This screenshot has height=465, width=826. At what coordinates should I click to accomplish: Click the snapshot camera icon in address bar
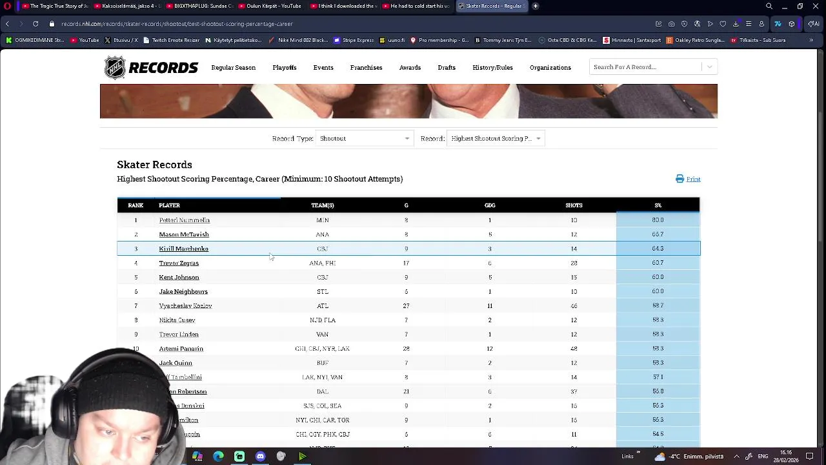(x=671, y=24)
